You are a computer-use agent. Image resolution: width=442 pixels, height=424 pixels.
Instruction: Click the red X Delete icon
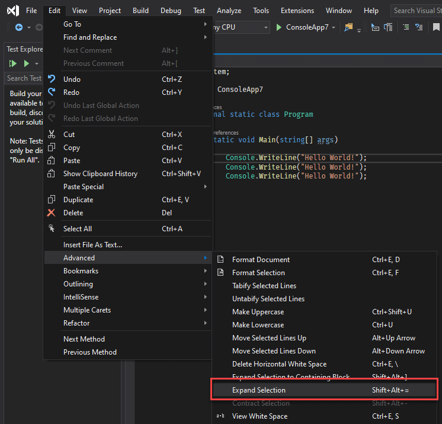pos(52,213)
